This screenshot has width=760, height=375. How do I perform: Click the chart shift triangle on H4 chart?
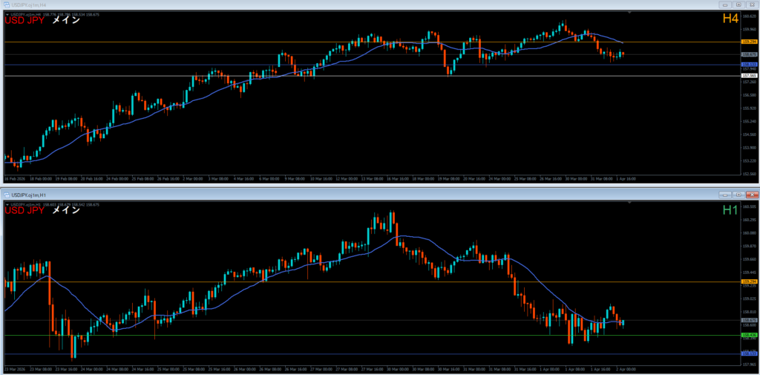(629, 13)
